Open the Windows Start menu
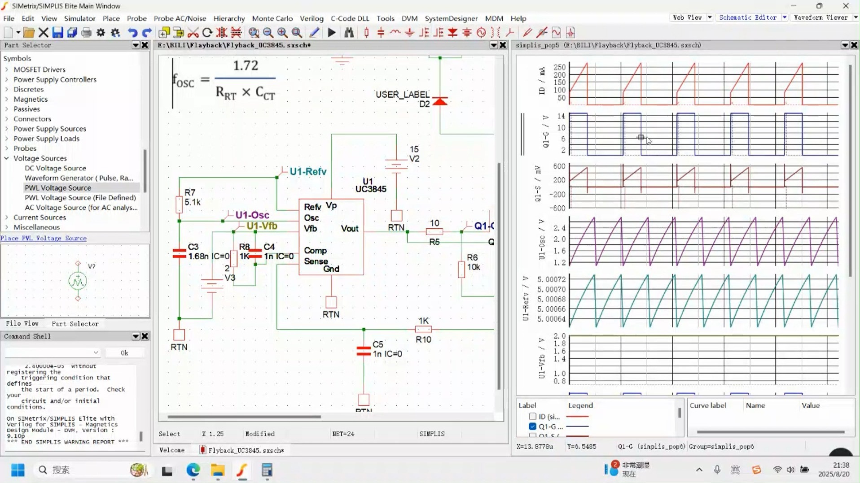860x483 pixels. [18, 470]
